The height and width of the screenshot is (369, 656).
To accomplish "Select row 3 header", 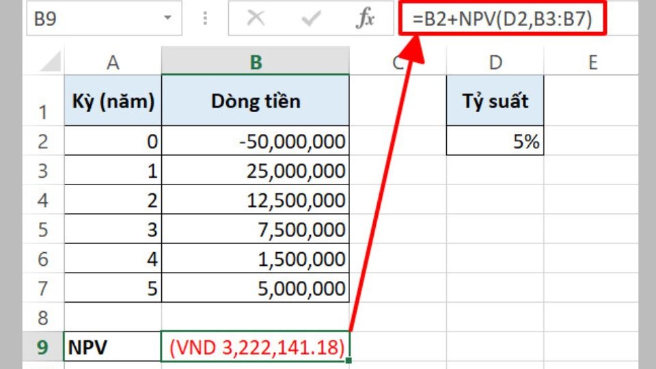I will click(43, 170).
